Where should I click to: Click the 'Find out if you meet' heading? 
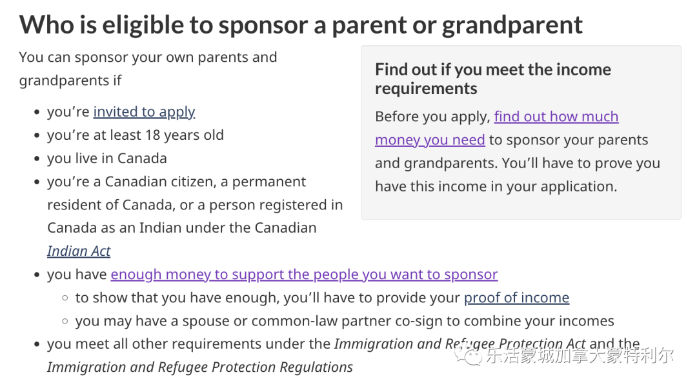click(x=493, y=79)
